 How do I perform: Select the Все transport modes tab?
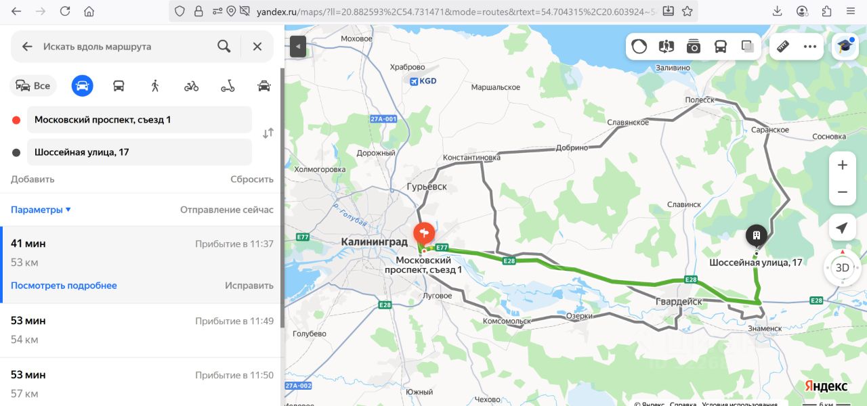coord(33,85)
